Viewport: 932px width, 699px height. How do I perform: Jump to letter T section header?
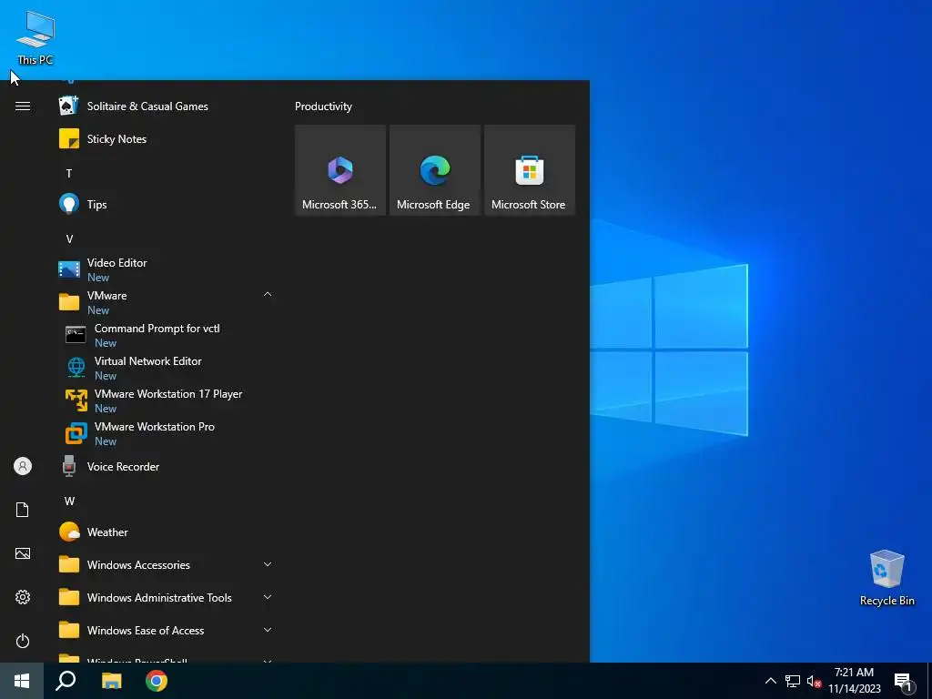tap(69, 174)
